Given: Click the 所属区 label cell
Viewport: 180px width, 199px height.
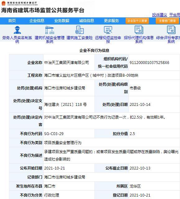Looking at the screenshot, I should [x=112, y=186].
